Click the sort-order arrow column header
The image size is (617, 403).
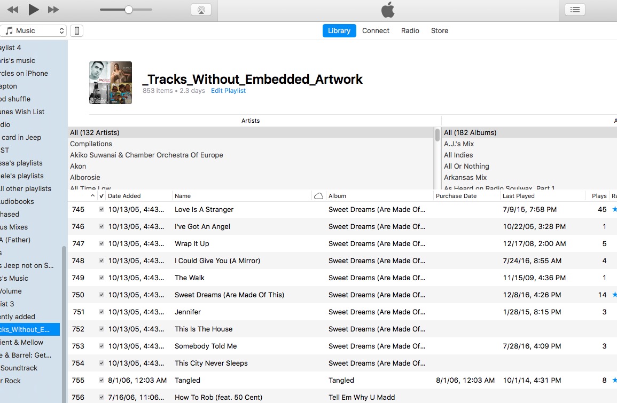92,196
